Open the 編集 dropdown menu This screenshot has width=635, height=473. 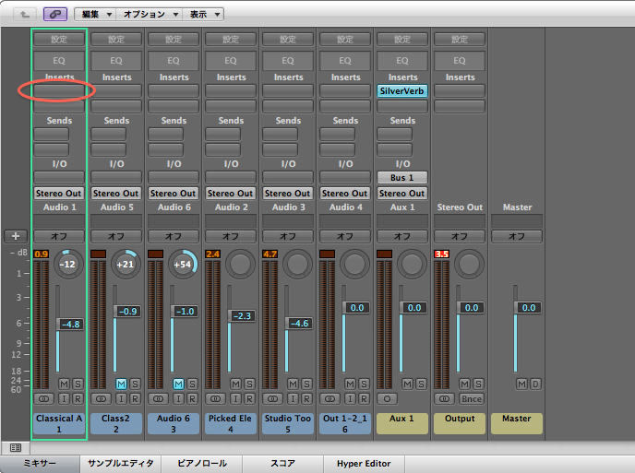[x=96, y=14]
